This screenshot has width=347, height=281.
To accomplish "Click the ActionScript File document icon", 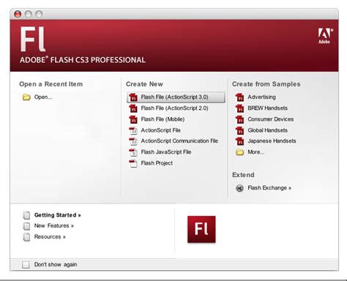I will tap(133, 130).
